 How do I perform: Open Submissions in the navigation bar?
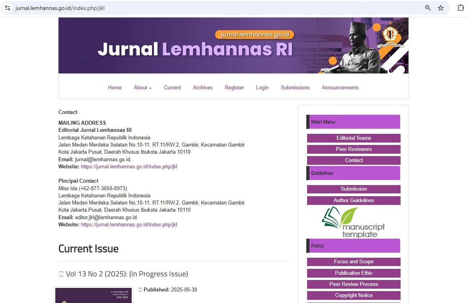pyautogui.click(x=295, y=87)
